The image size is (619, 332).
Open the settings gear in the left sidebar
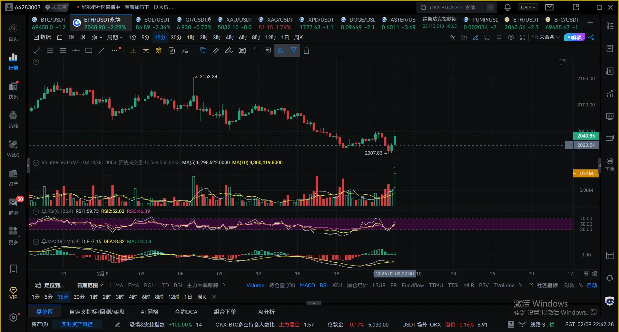[x=13, y=317]
